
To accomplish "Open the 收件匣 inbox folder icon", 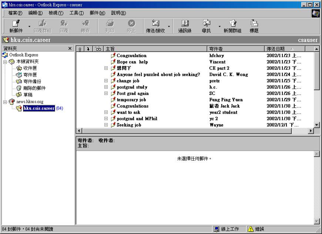I will pos(19,68).
